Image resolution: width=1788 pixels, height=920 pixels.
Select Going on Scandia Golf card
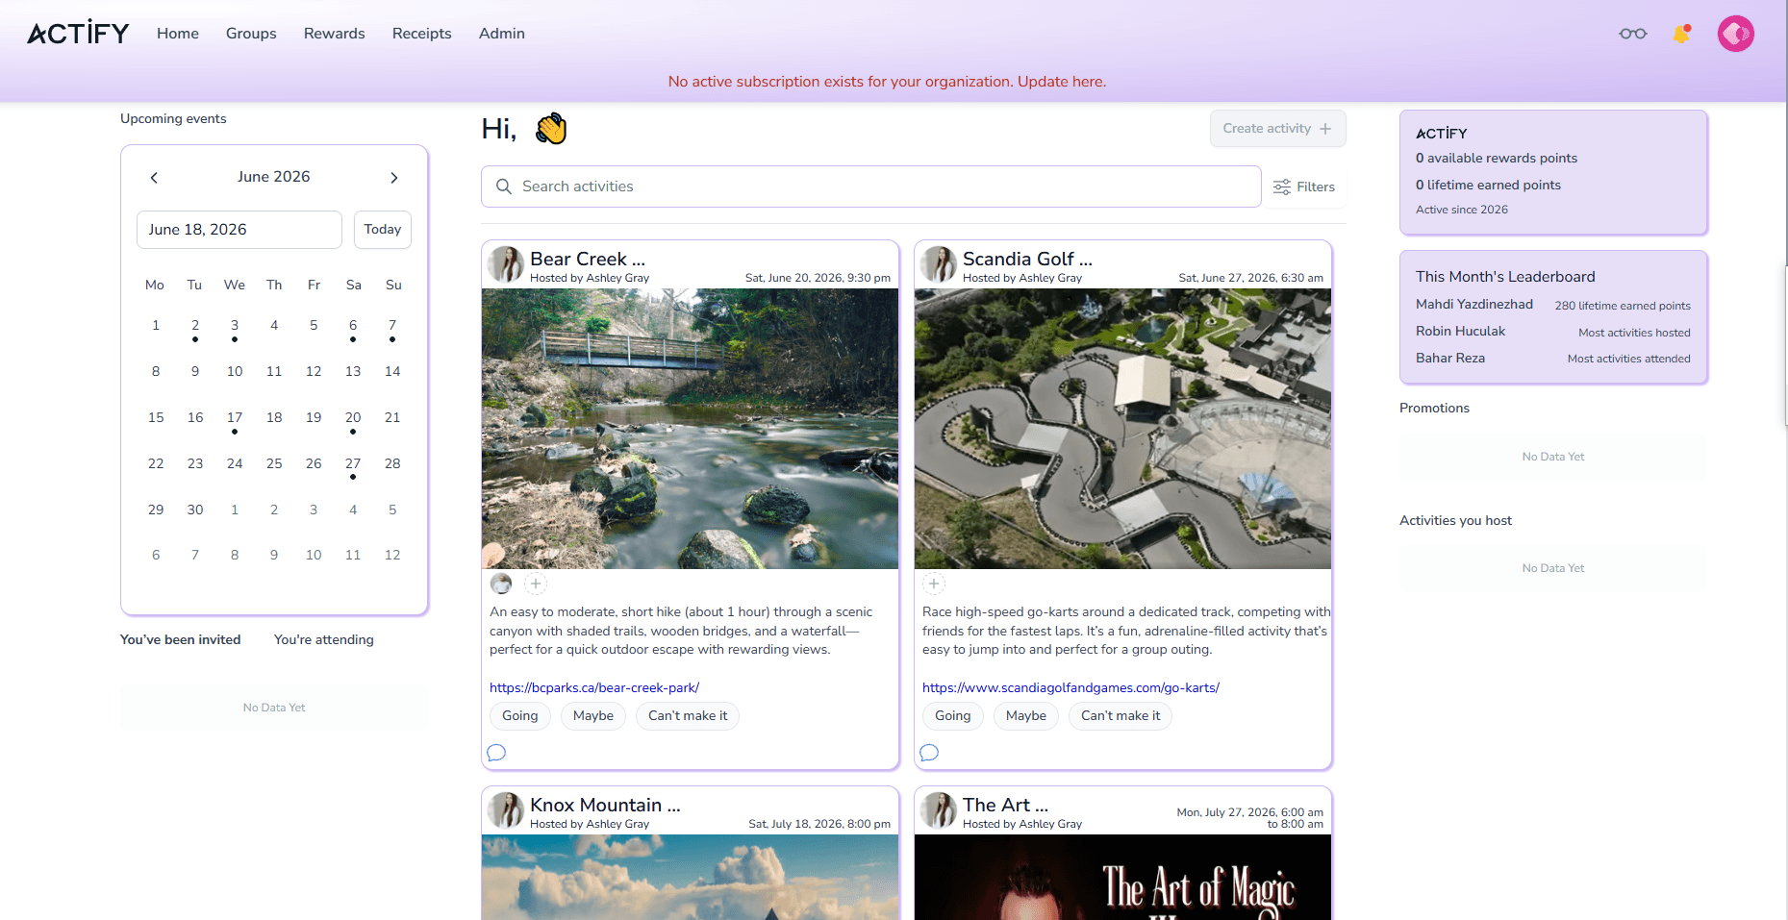point(953,716)
